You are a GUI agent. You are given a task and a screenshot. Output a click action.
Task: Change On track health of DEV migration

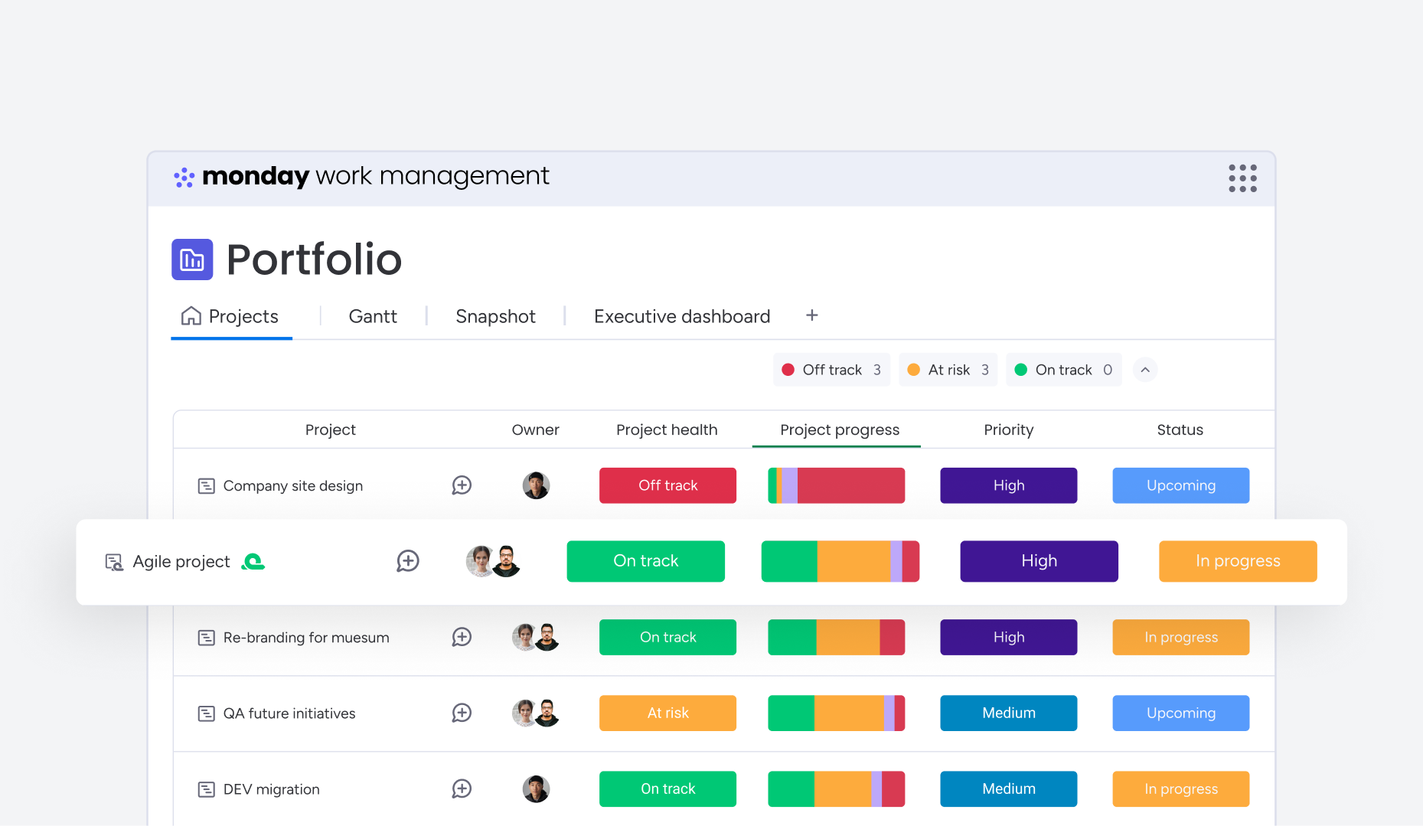[x=667, y=788]
